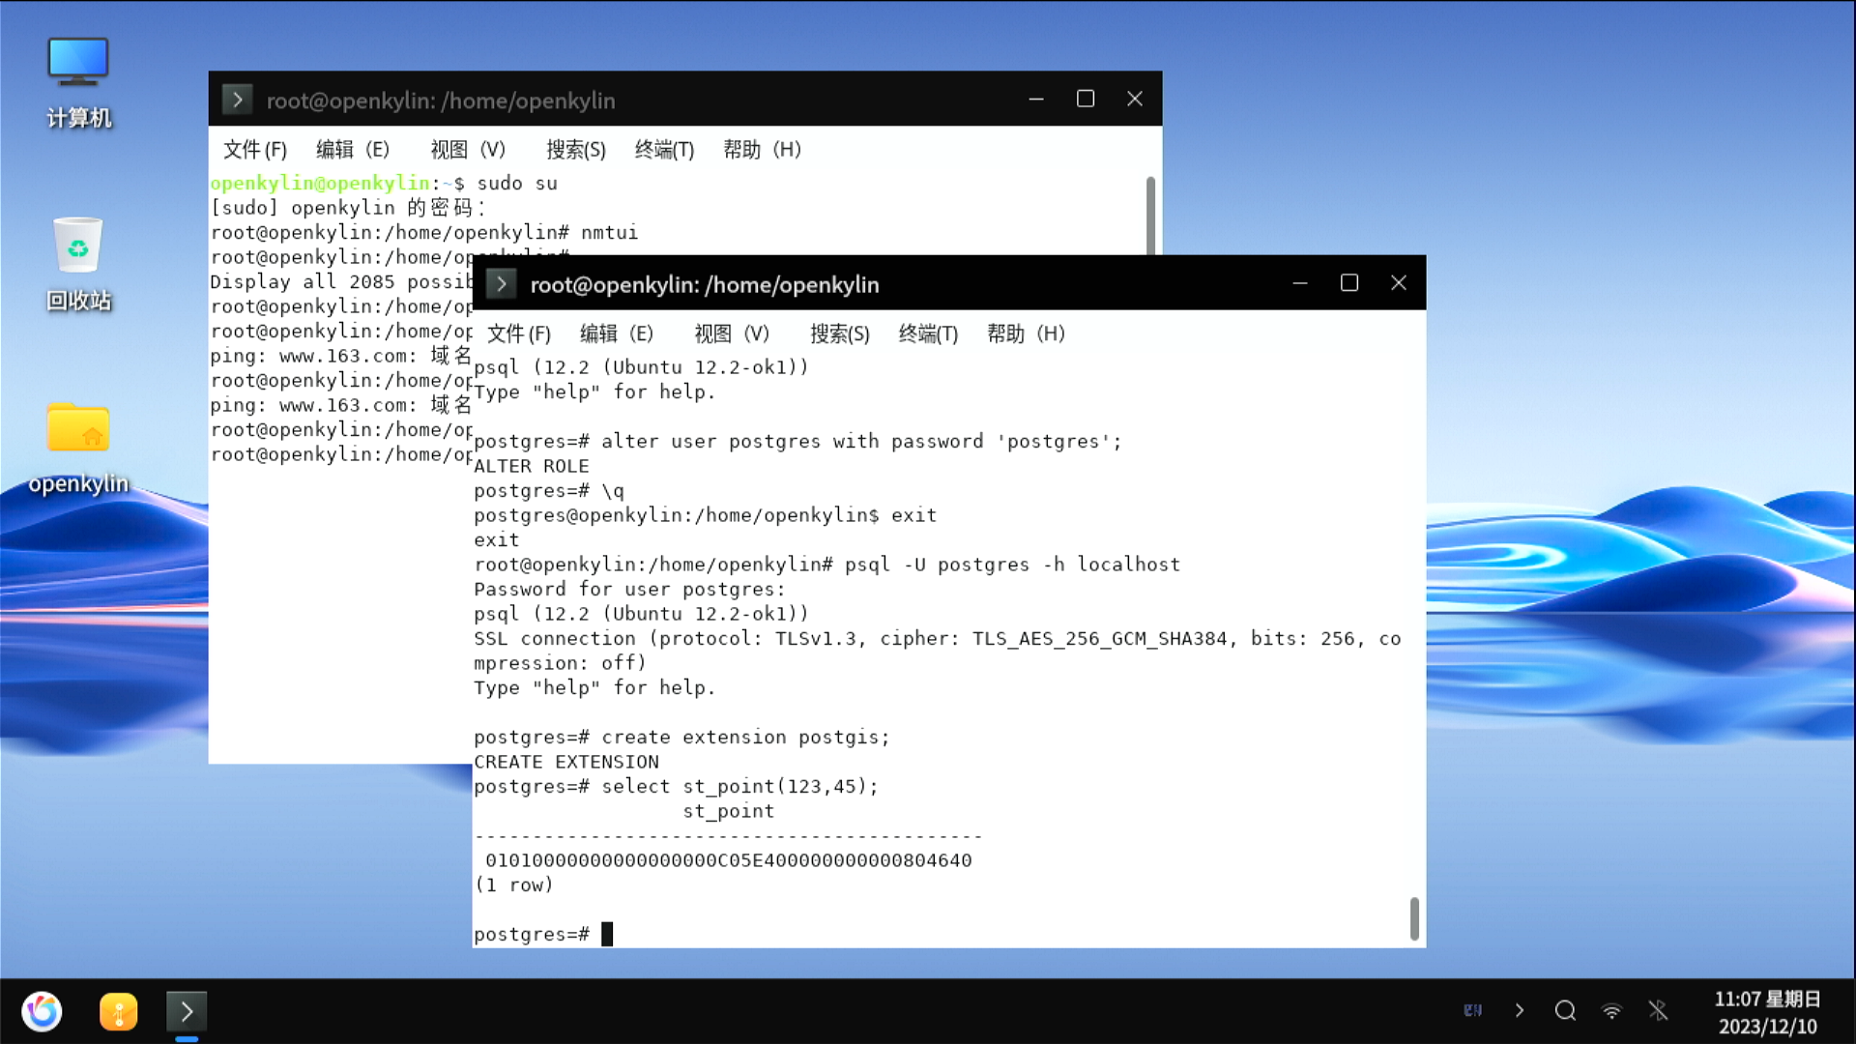Open the Wi-Fi network tray icon
Screen dimensions: 1856x1044
pyautogui.click(x=1611, y=1011)
